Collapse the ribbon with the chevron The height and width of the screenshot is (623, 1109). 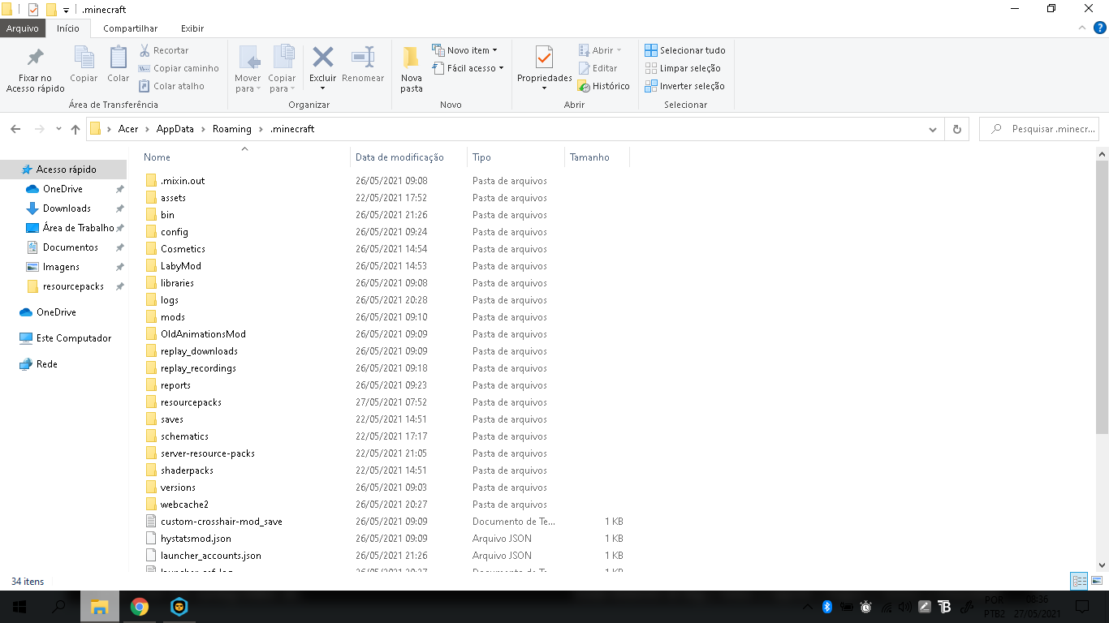pyautogui.click(x=1081, y=28)
